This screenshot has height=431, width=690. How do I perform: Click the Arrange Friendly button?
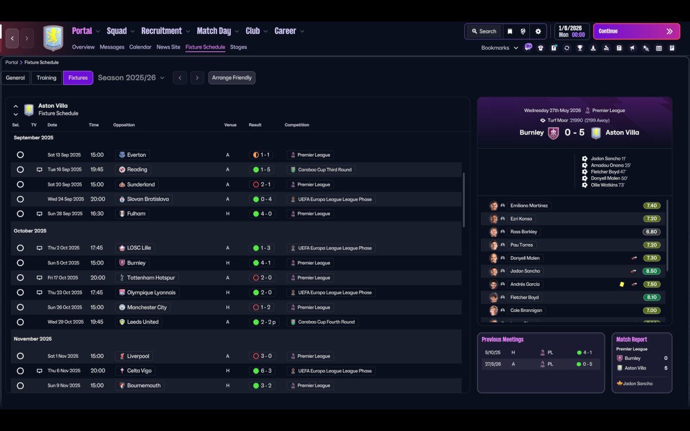[x=232, y=78]
